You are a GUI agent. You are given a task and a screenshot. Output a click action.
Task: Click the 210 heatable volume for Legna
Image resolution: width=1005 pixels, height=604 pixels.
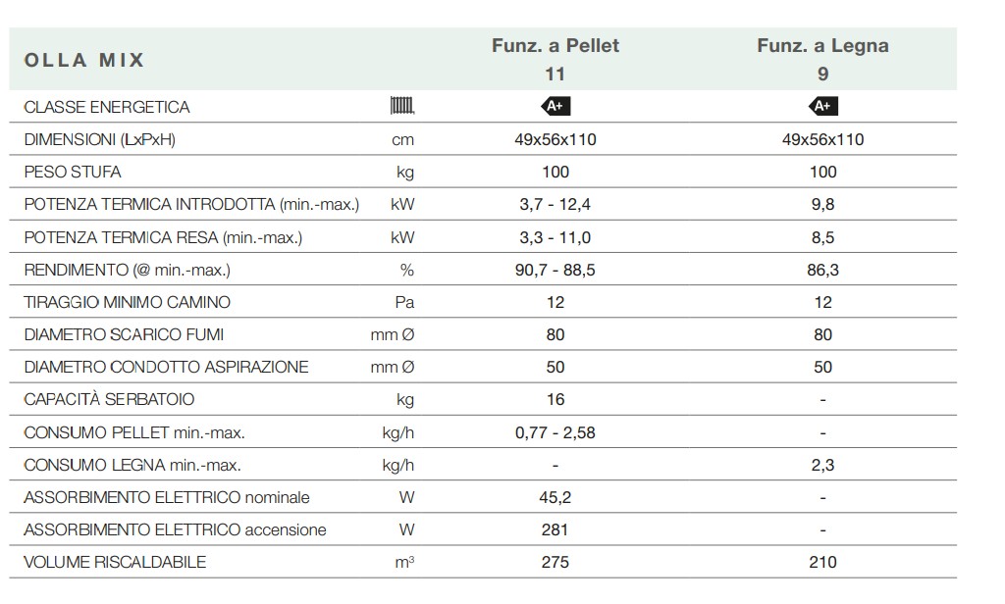pyautogui.click(x=822, y=562)
